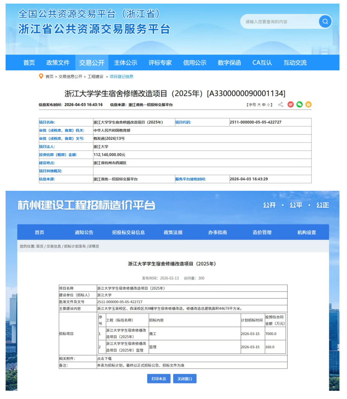Click the 监理 bidding content cell
The height and width of the screenshot is (399, 347).
(x=195, y=347)
